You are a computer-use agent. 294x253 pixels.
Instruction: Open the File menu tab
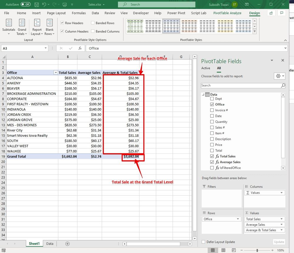[6, 13]
